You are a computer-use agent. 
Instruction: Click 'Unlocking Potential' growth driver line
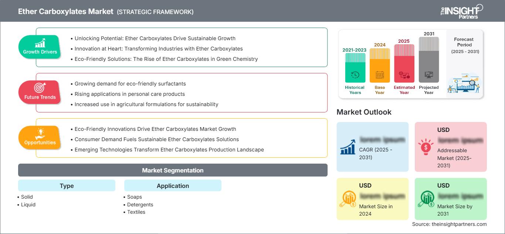(x=155, y=38)
